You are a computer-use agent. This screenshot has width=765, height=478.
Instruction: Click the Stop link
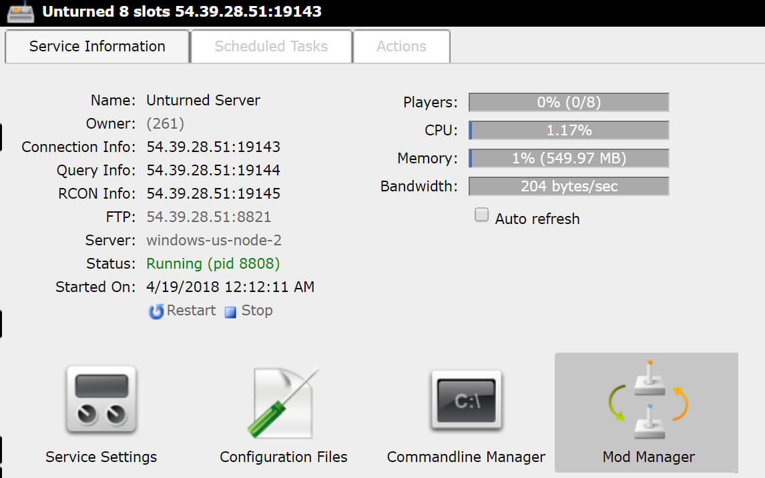(x=257, y=311)
